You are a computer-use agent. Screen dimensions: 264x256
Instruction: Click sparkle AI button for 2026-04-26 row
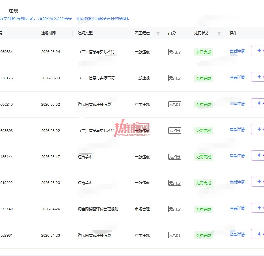coord(258,208)
